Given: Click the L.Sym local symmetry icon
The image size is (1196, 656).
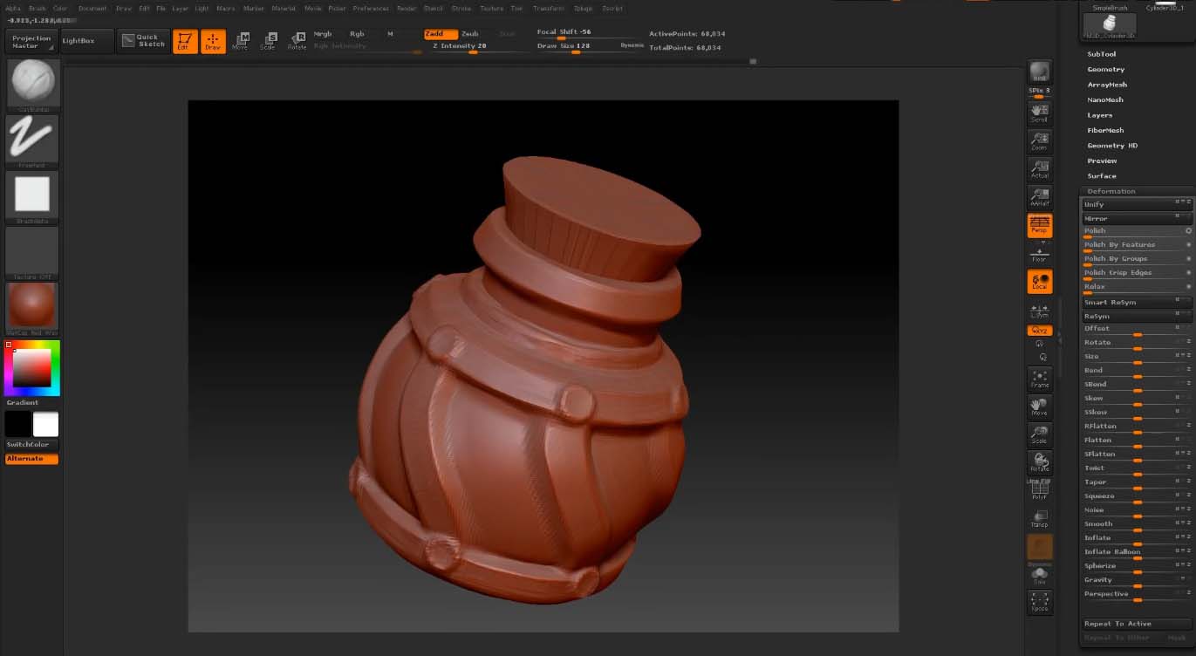Looking at the screenshot, I should point(1039,311).
